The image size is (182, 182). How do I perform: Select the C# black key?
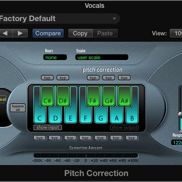[x=47, y=96]
